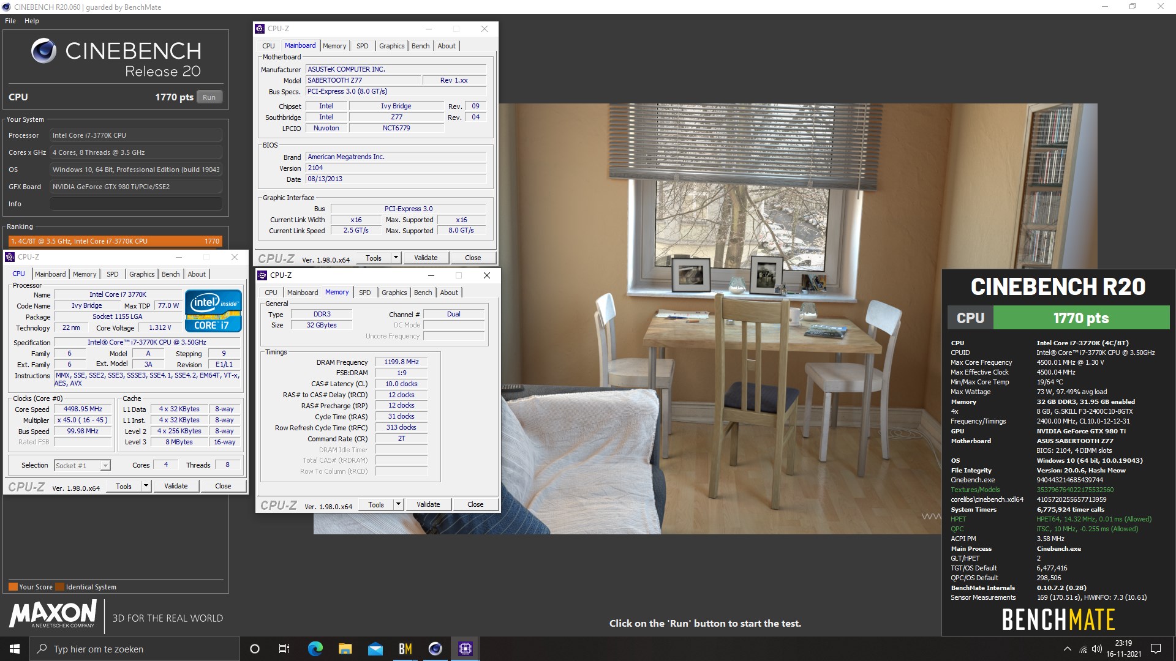Click the Cinebench app icon in title bar
1176x661 pixels.
[x=7, y=7]
